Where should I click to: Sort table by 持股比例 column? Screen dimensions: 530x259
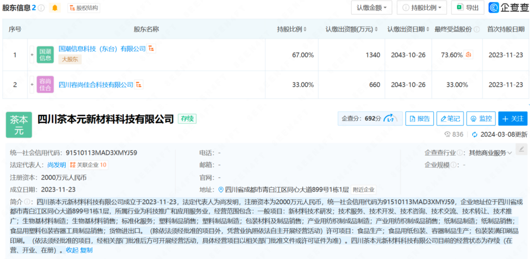pyautogui.click(x=305, y=29)
